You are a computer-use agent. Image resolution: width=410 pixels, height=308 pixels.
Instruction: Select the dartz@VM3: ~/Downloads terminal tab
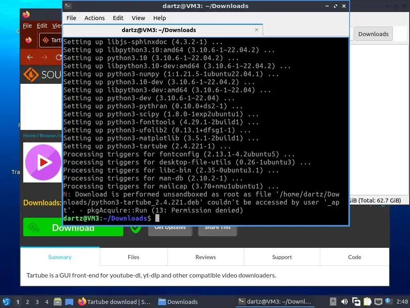163,30
